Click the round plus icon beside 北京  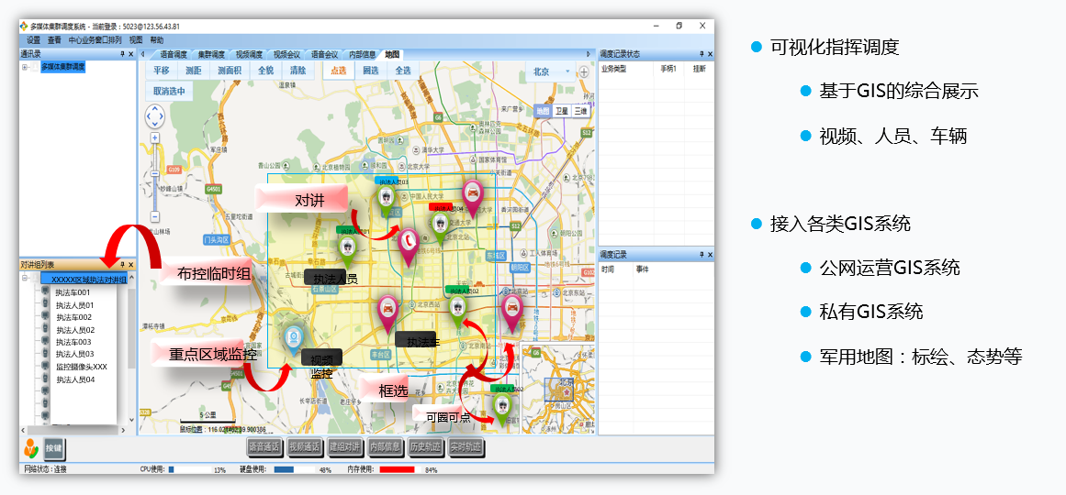click(x=583, y=71)
